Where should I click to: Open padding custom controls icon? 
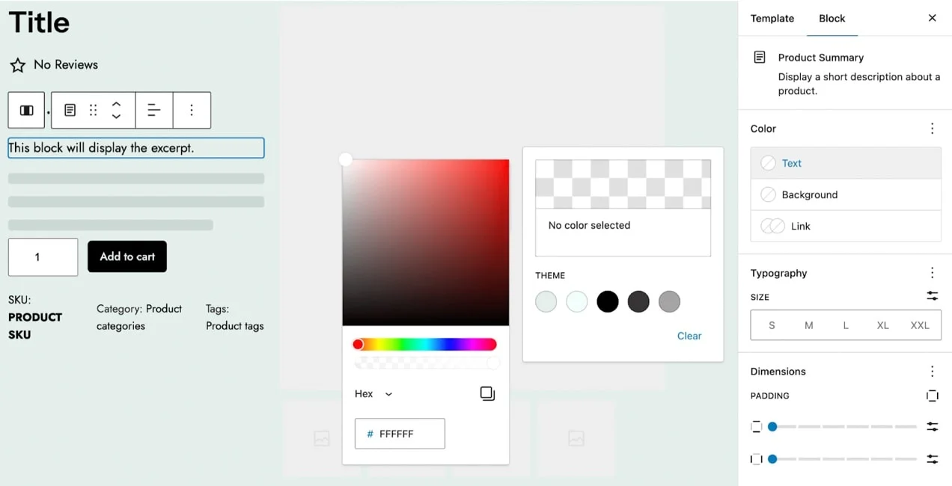[932, 426]
